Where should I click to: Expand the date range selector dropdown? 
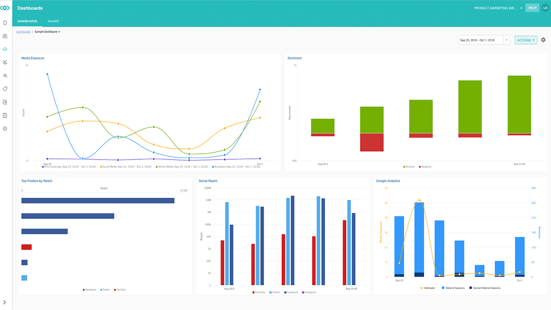coord(507,40)
